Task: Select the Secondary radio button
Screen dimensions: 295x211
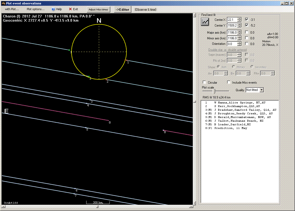Action: [x=252, y=67]
